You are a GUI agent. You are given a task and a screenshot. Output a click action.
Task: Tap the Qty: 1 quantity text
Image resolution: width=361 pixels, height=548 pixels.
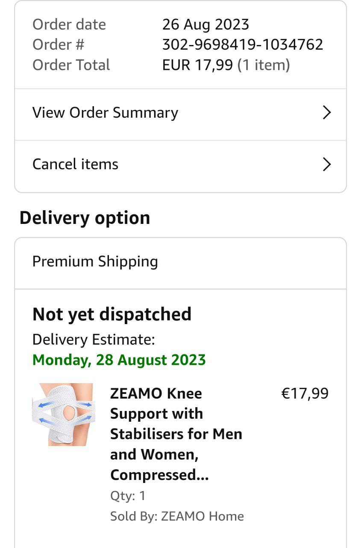(128, 496)
